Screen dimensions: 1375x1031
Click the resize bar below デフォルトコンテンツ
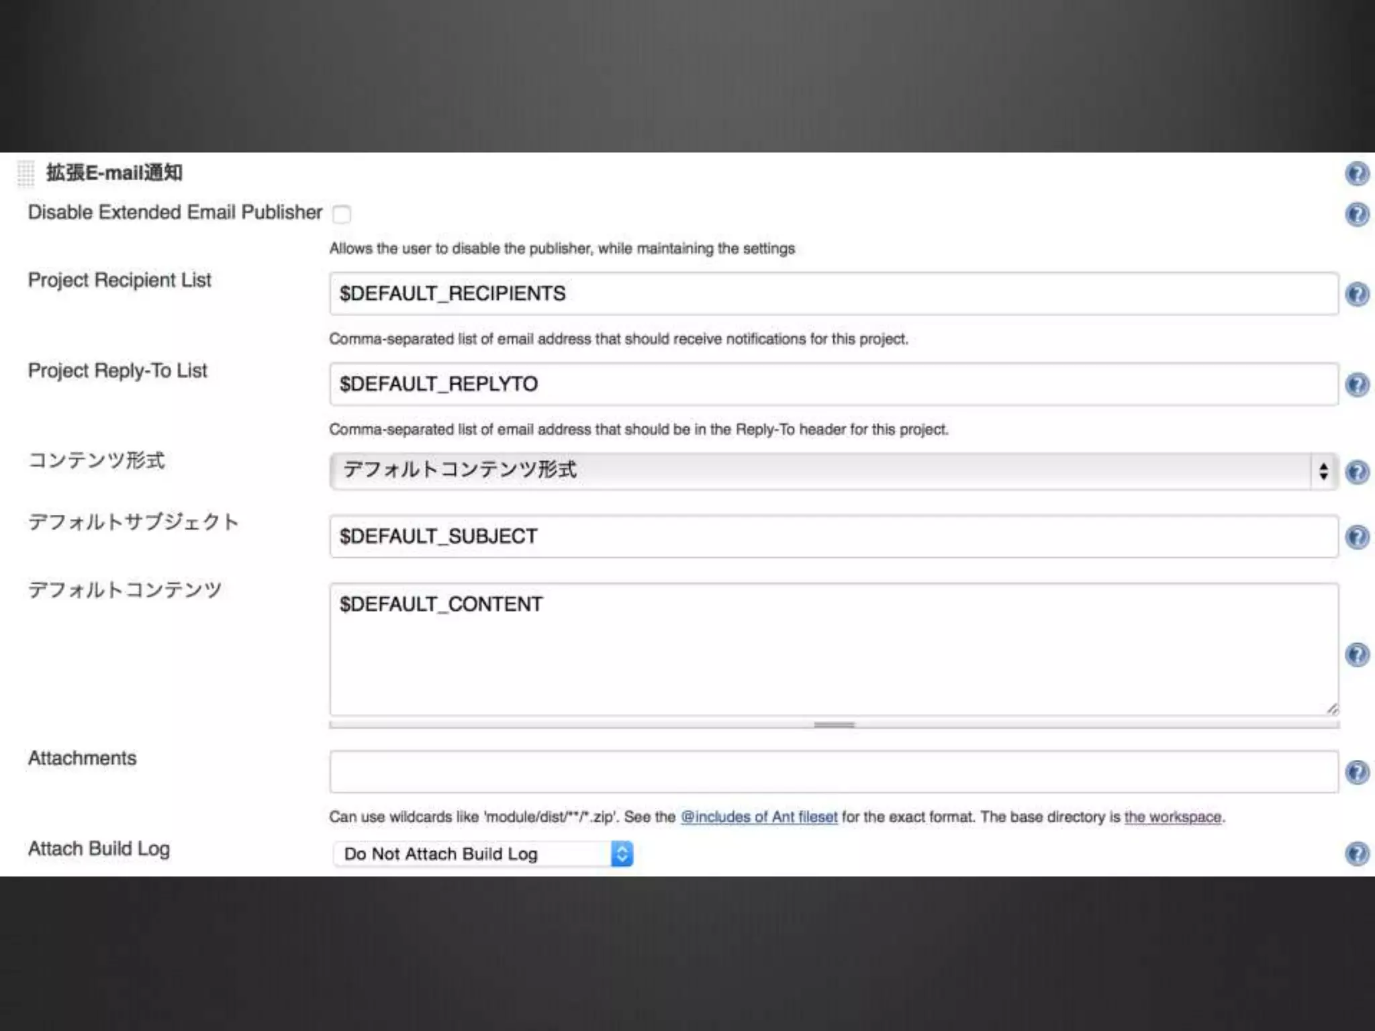[x=834, y=725]
